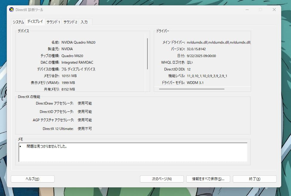Select the NVIDIA Quadro M620 device name
The image size is (291, 196).
[x=78, y=42]
